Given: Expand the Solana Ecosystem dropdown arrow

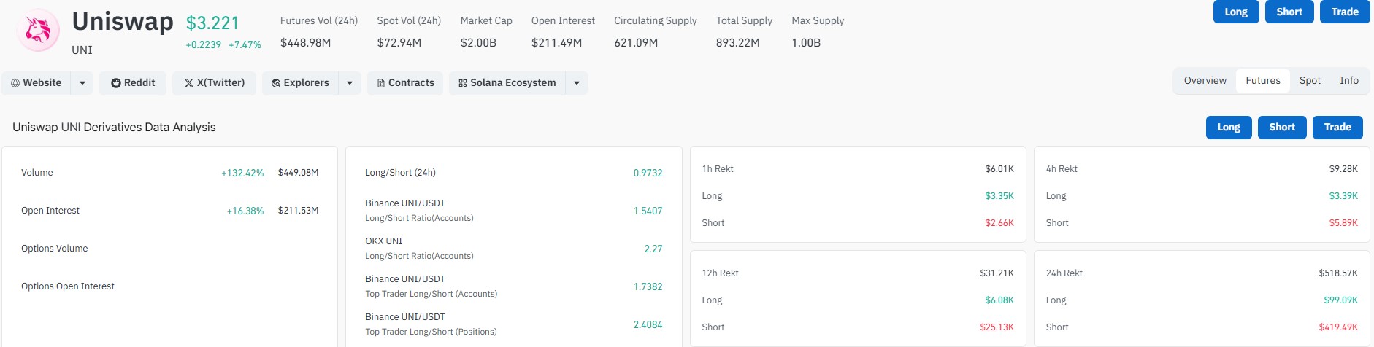Looking at the screenshot, I should 577,83.
